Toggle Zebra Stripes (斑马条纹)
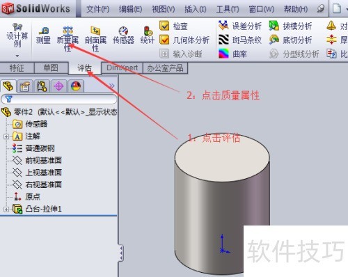The width and height of the screenshot is (348, 277). pyautogui.click(x=240, y=40)
